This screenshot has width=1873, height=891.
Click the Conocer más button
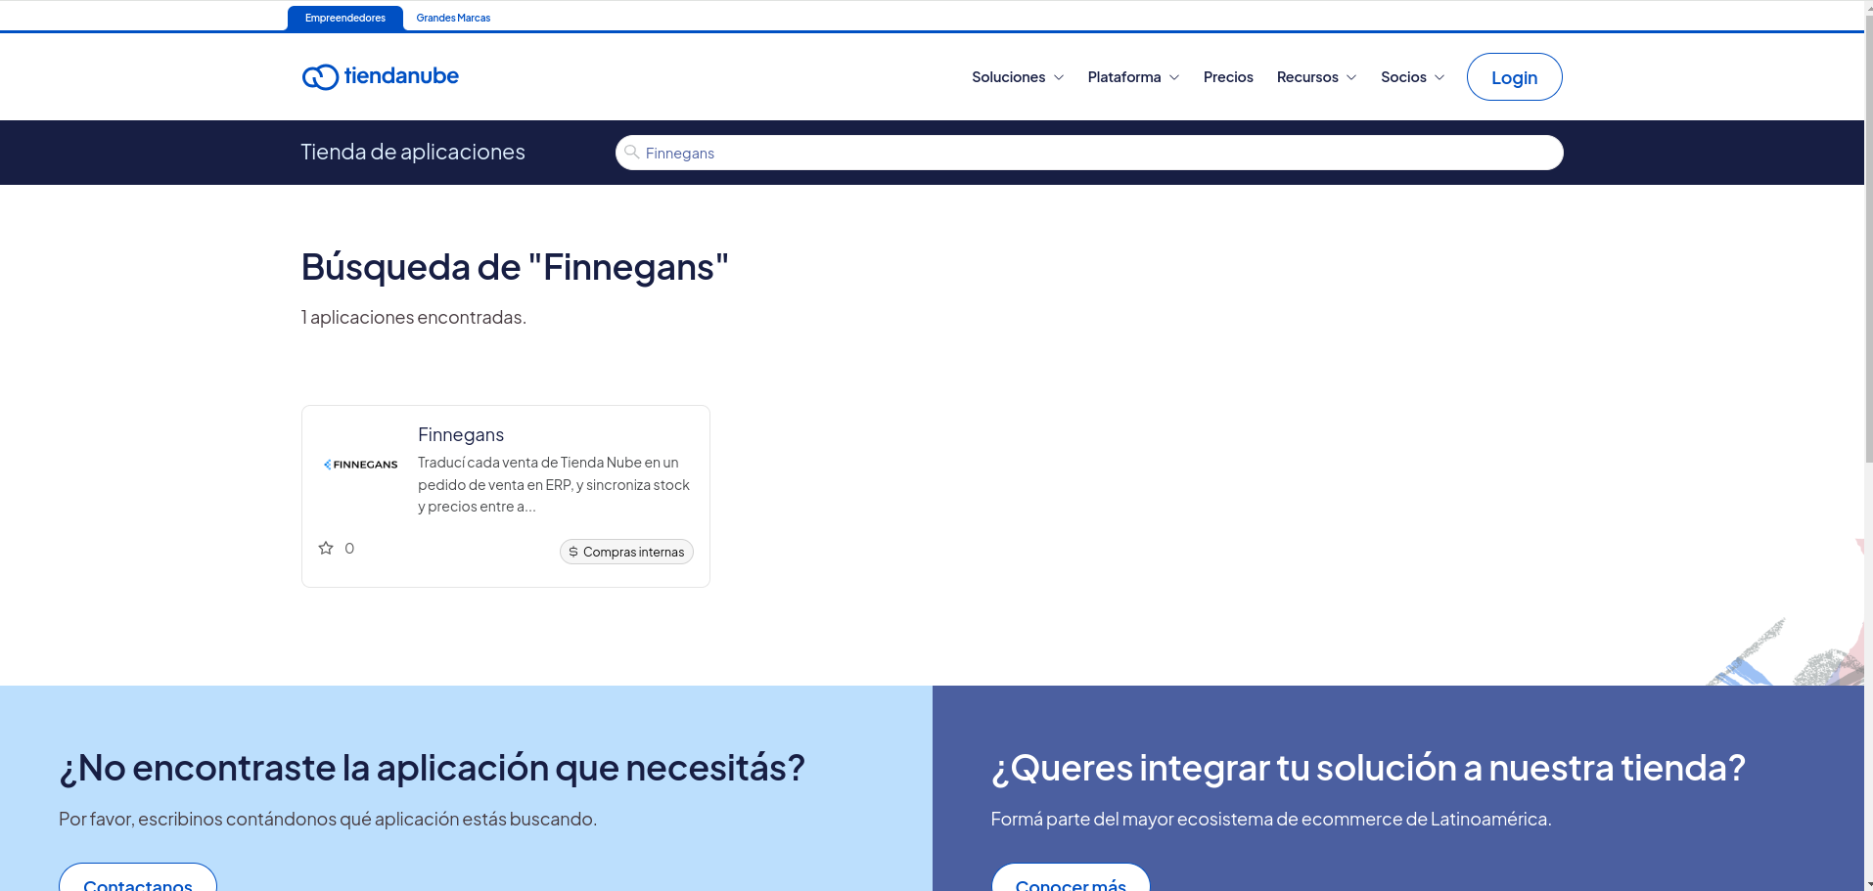pos(1071,877)
